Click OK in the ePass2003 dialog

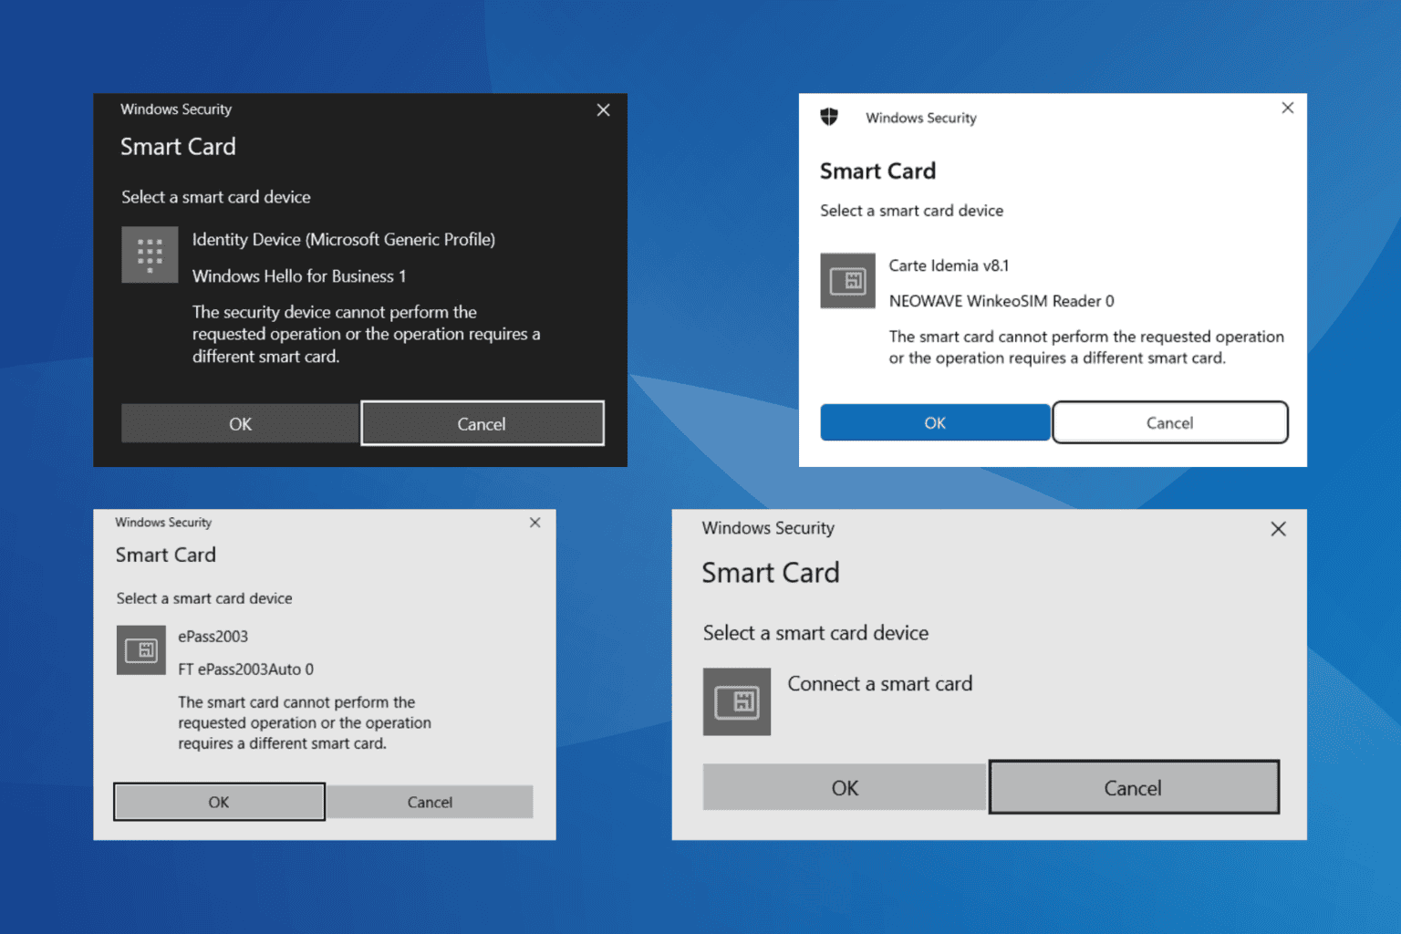pyautogui.click(x=219, y=802)
